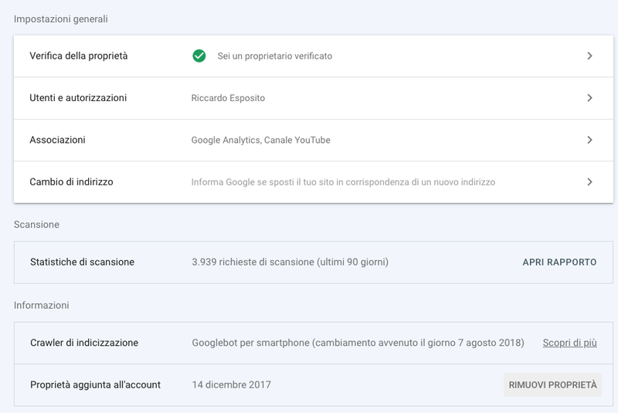The image size is (618, 413).
Task: Select the Cambio di indirizzo label
Action: pyautogui.click(x=71, y=182)
